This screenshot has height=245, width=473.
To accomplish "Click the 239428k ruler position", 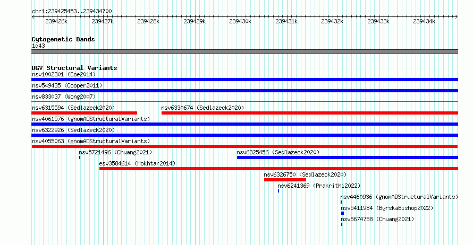I will coord(148,21).
